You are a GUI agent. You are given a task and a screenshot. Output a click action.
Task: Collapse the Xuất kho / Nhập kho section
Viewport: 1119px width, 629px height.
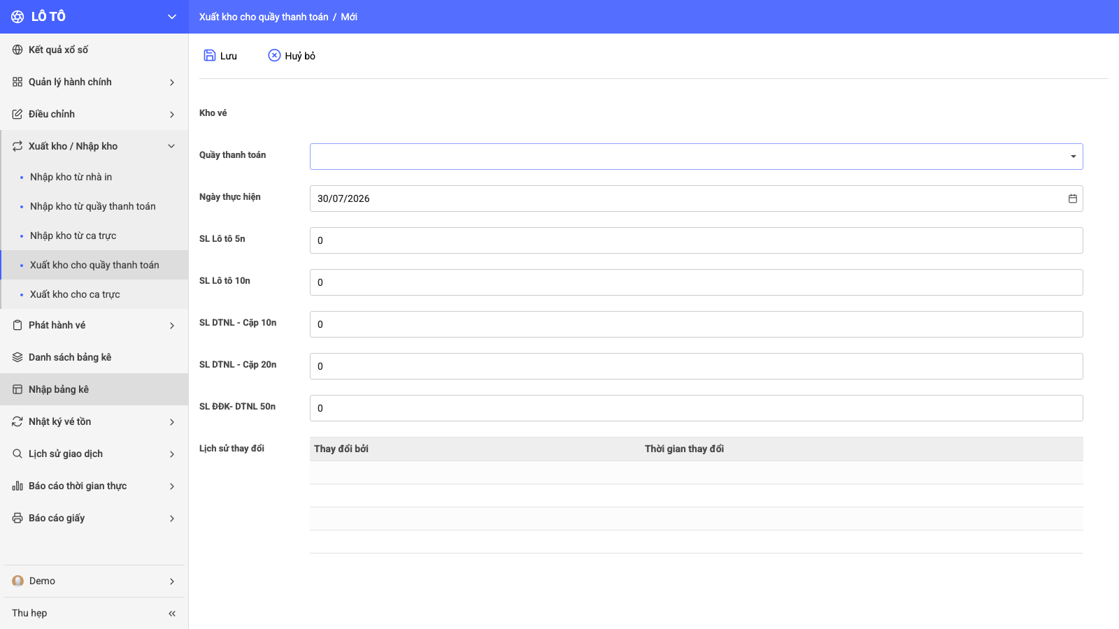coord(94,146)
